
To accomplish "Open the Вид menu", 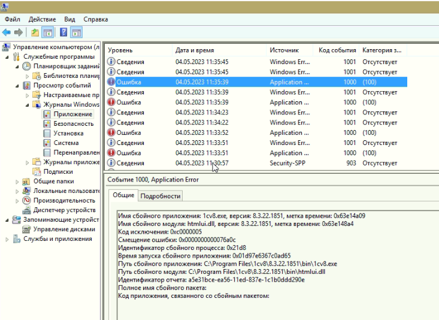I will (x=69, y=19).
